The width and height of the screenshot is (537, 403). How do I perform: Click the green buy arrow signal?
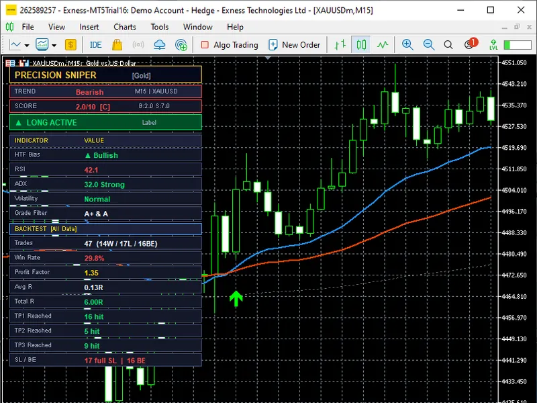click(x=236, y=298)
